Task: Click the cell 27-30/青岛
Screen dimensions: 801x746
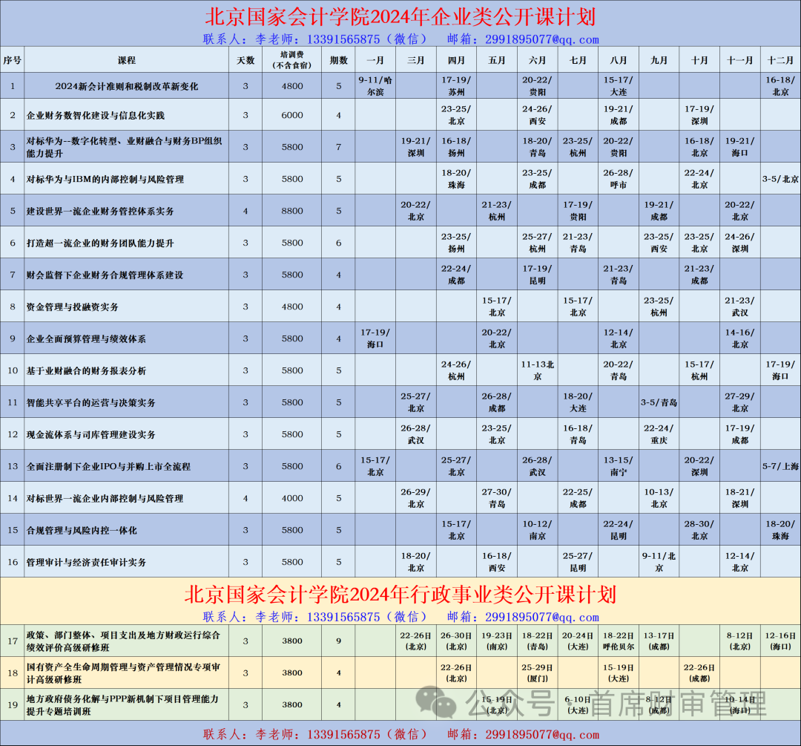Action: click(496, 498)
